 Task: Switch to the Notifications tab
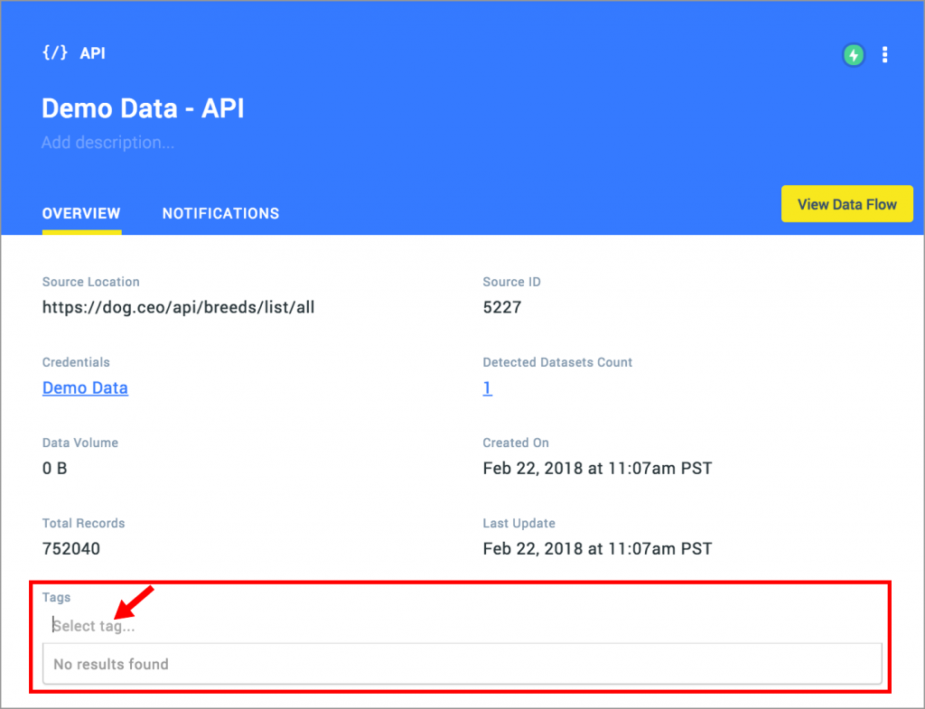pyautogui.click(x=220, y=214)
